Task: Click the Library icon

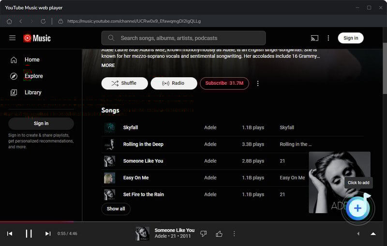Action: 14,93
